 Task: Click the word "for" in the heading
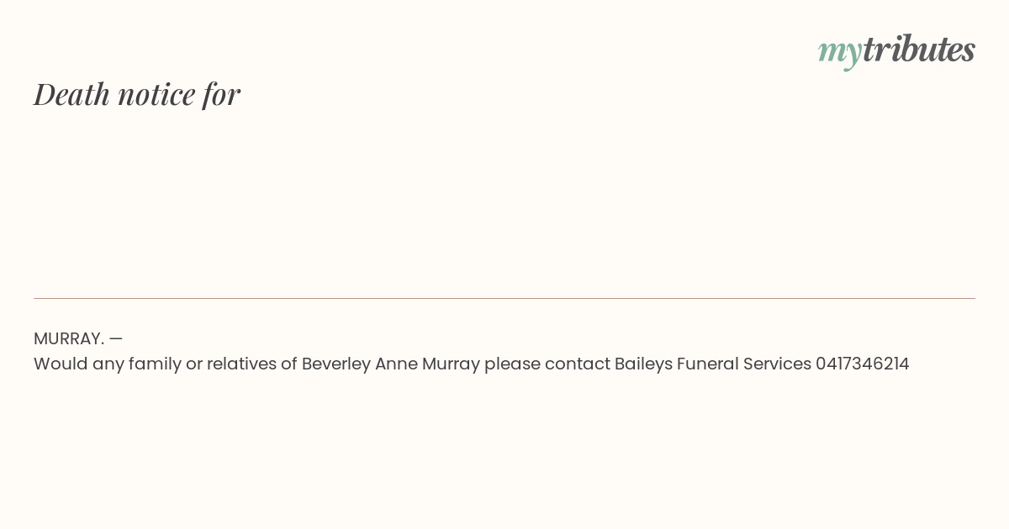221,95
